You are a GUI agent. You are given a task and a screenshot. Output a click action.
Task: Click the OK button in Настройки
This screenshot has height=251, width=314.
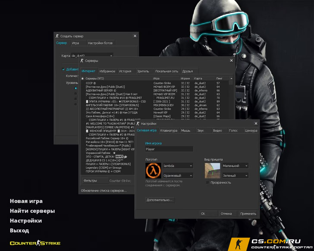click(208, 213)
